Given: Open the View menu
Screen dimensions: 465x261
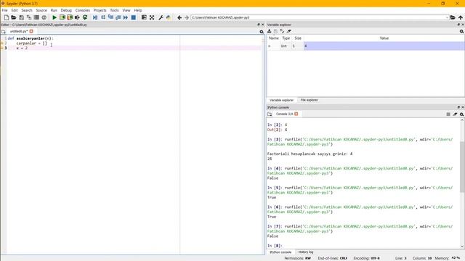Looking at the screenshot, I should coord(126,10).
